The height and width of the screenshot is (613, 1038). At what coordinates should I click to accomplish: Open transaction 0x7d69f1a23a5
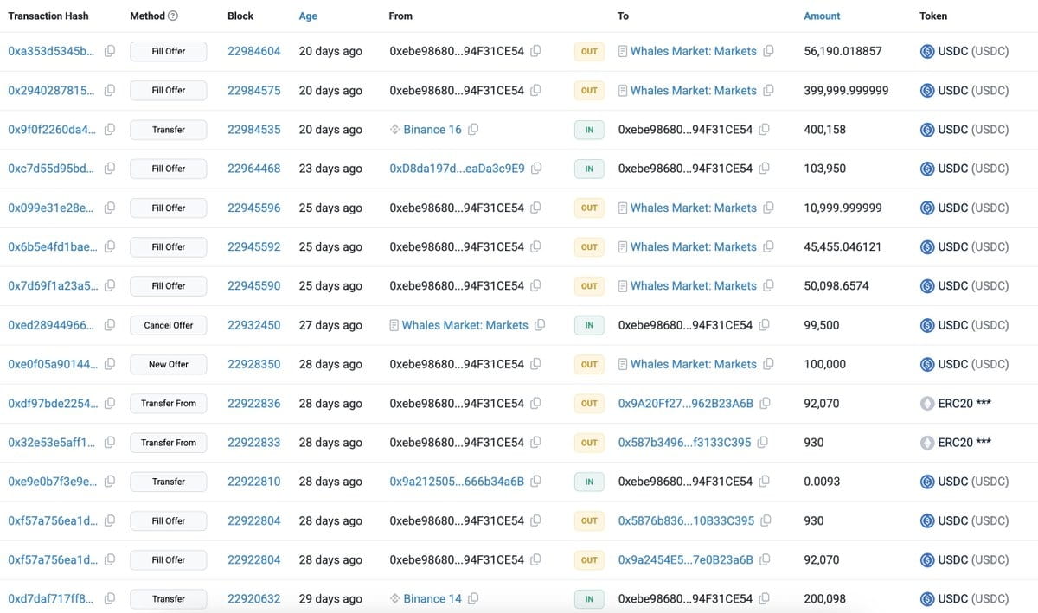pyautogui.click(x=53, y=285)
